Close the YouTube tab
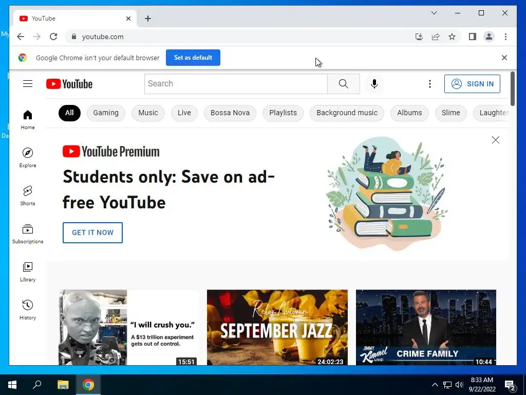 128,19
